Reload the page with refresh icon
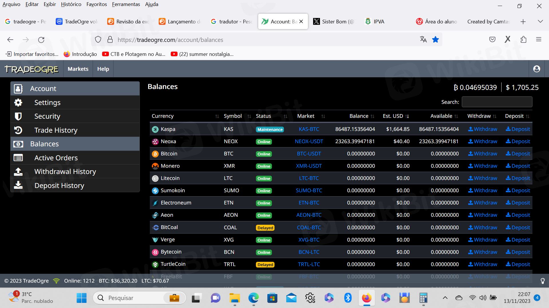 (x=41, y=40)
